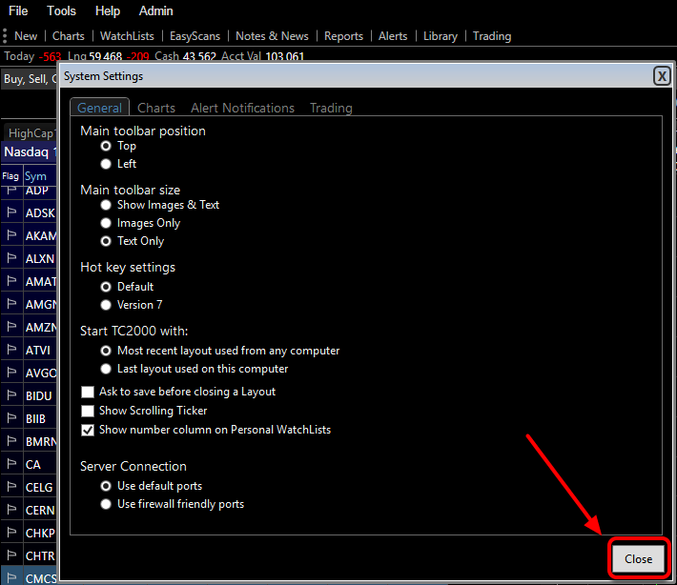Viewport: 677px width, 585px height.
Task: Choose Text Only toolbar size
Action: (x=106, y=241)
